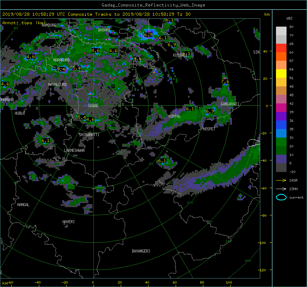Click the white 23MN arrow legend icon

coord(281,189)
